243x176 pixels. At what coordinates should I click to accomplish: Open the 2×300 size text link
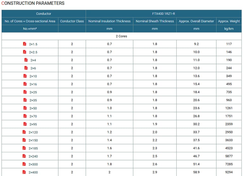33,164
